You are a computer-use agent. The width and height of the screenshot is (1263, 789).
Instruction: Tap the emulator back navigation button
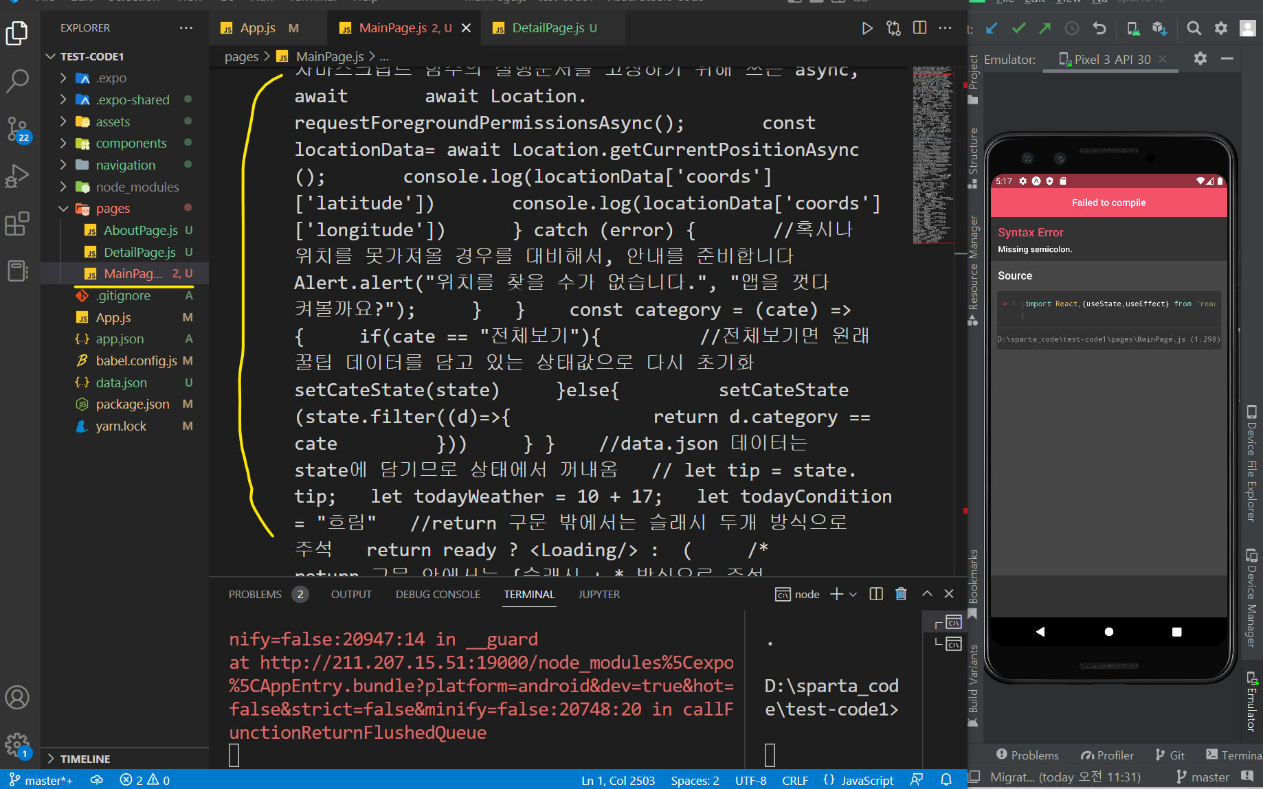[1040, 632]
